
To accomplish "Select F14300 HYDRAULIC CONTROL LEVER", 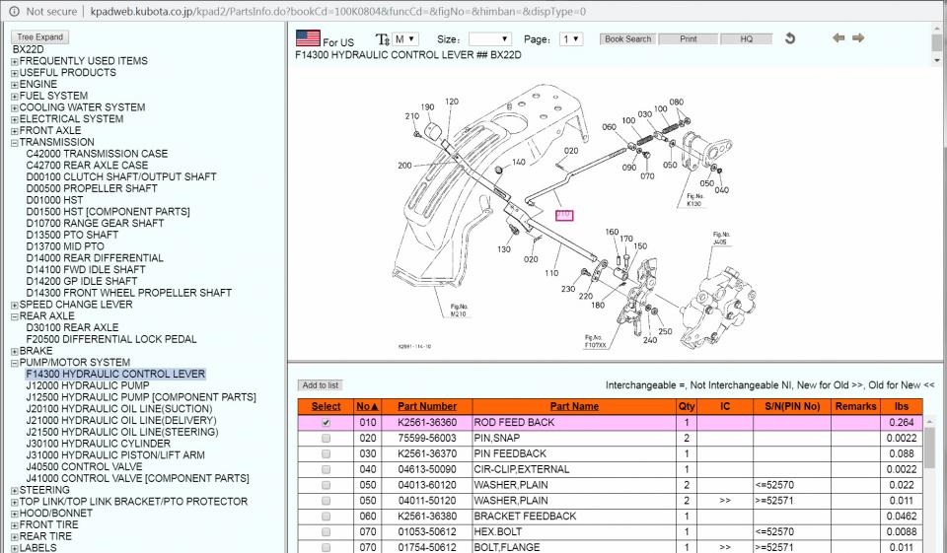I will (x=115, y=375).
